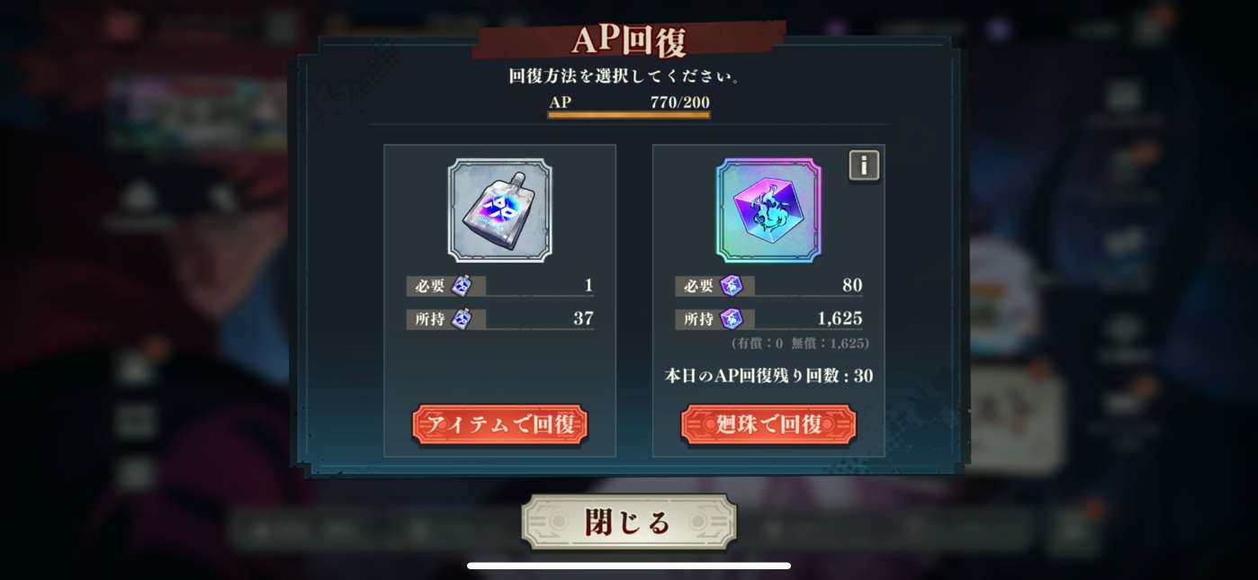
Task: Close the dialog with 閉じる button
Action: tap(629, 522)
